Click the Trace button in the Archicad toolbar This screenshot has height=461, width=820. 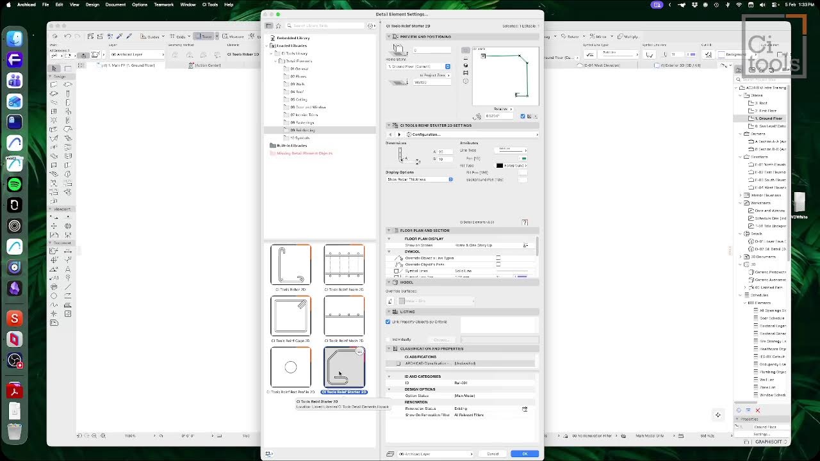204,36
